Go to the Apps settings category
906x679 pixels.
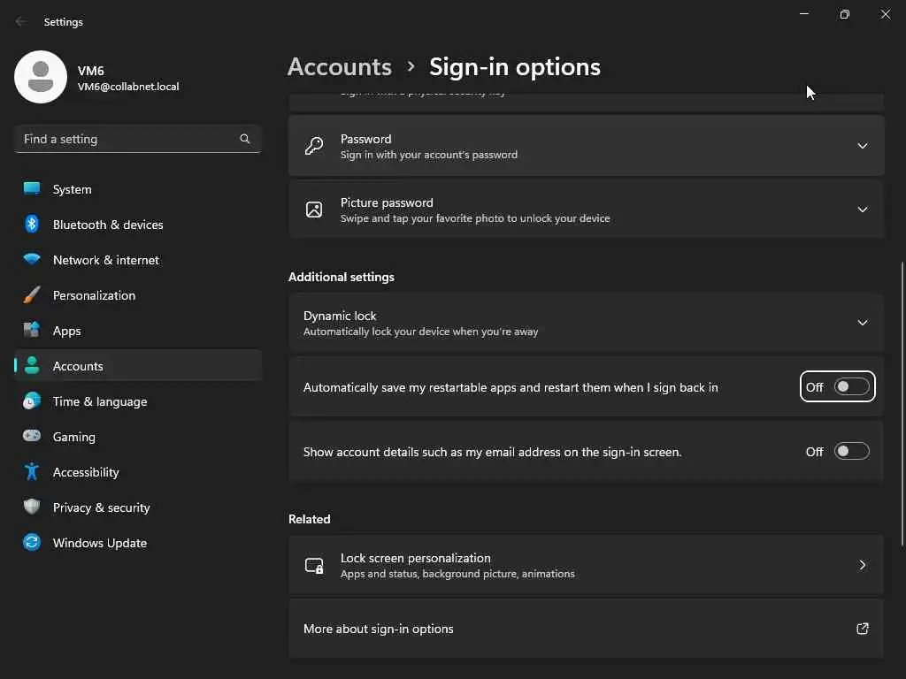coord(66,331)
